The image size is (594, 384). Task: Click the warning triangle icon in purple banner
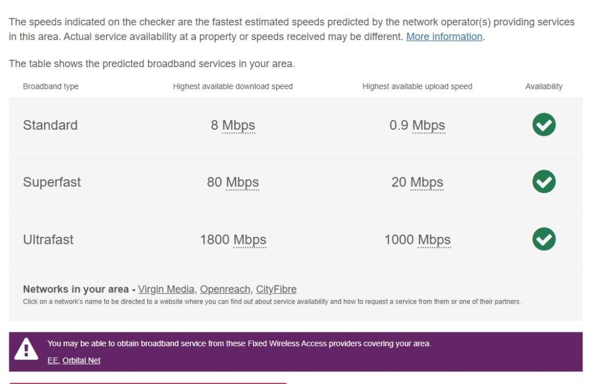tap(26, 349)
